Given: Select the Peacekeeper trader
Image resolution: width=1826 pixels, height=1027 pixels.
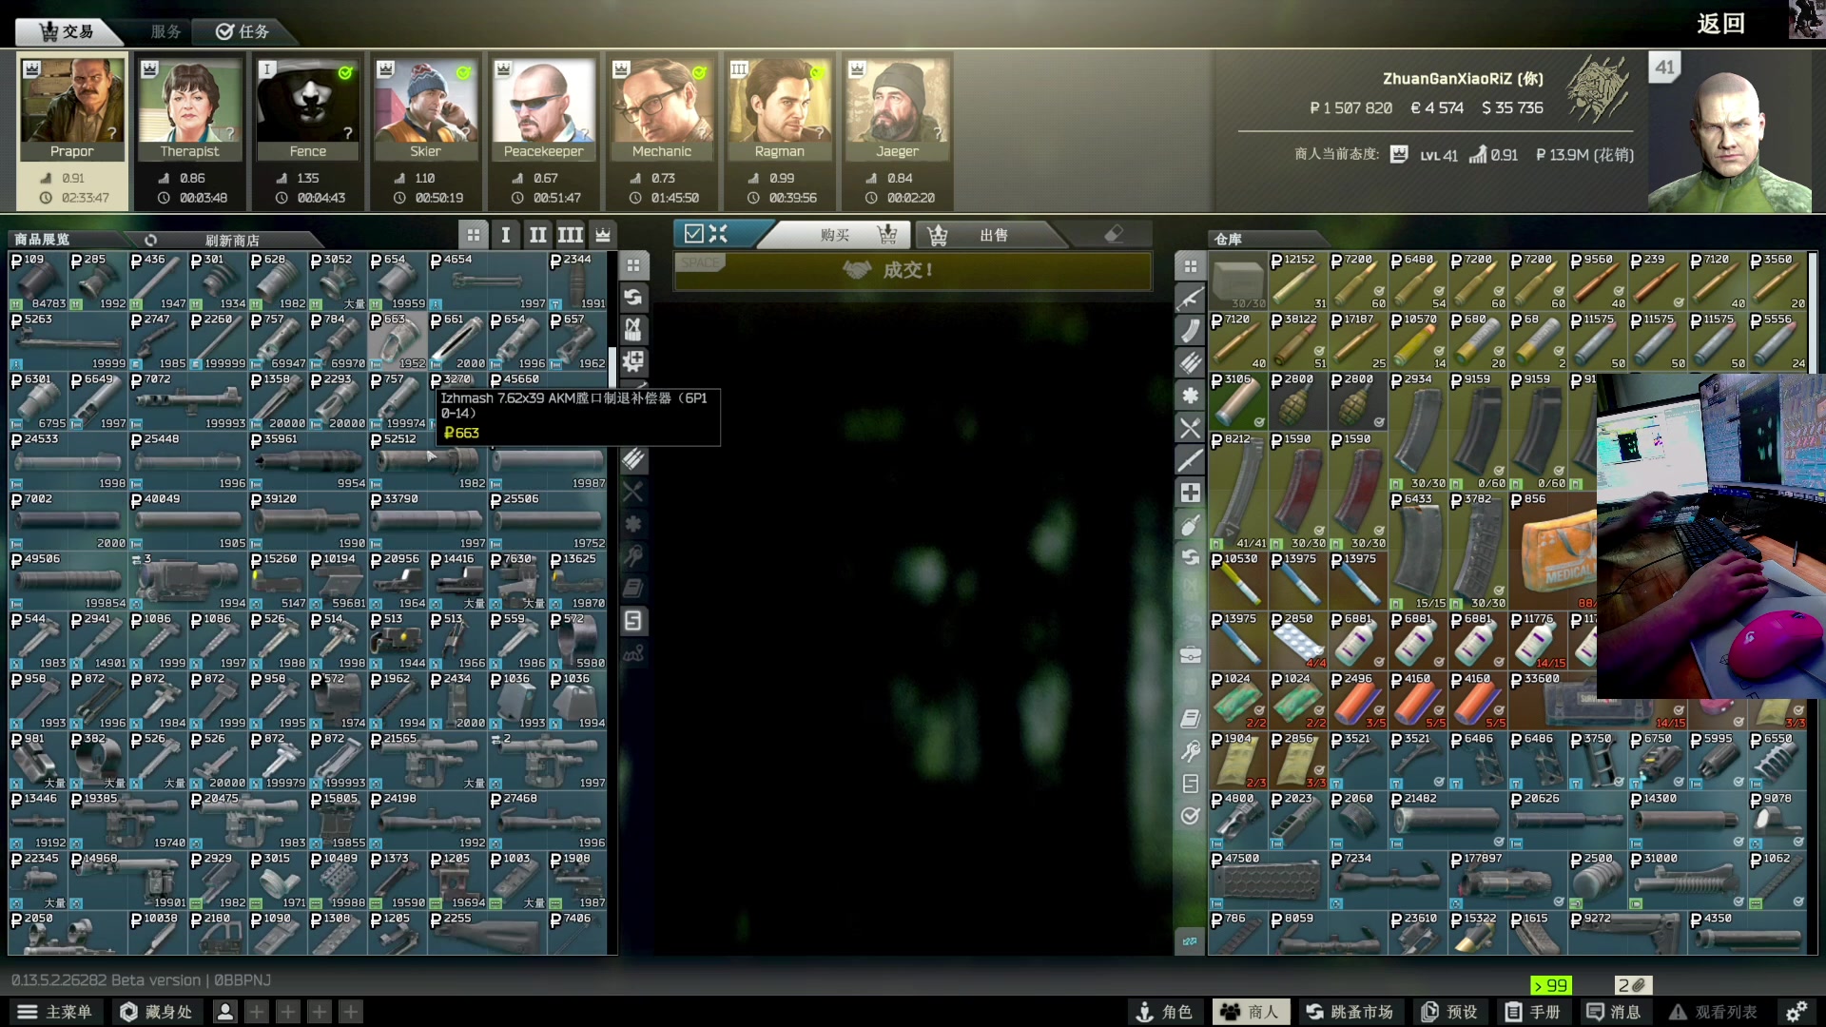Looking at the screenshot, I should [543, 131].
